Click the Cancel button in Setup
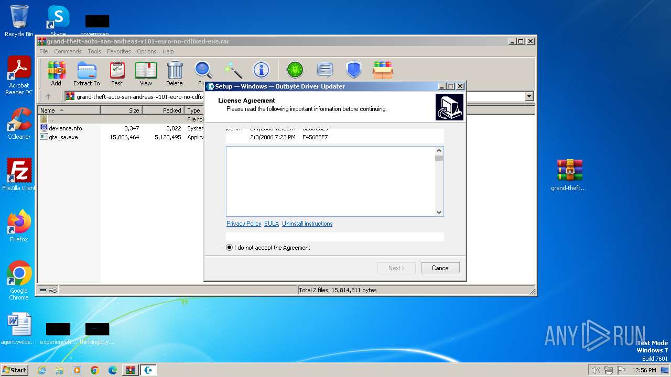The width and height of the screenshot is (671, 377). [440, 268]
